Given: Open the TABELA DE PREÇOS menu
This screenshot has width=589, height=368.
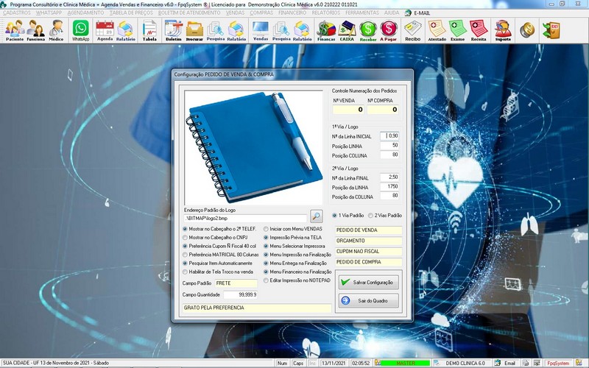Looking at the screenshot, I should pos(131,13).
